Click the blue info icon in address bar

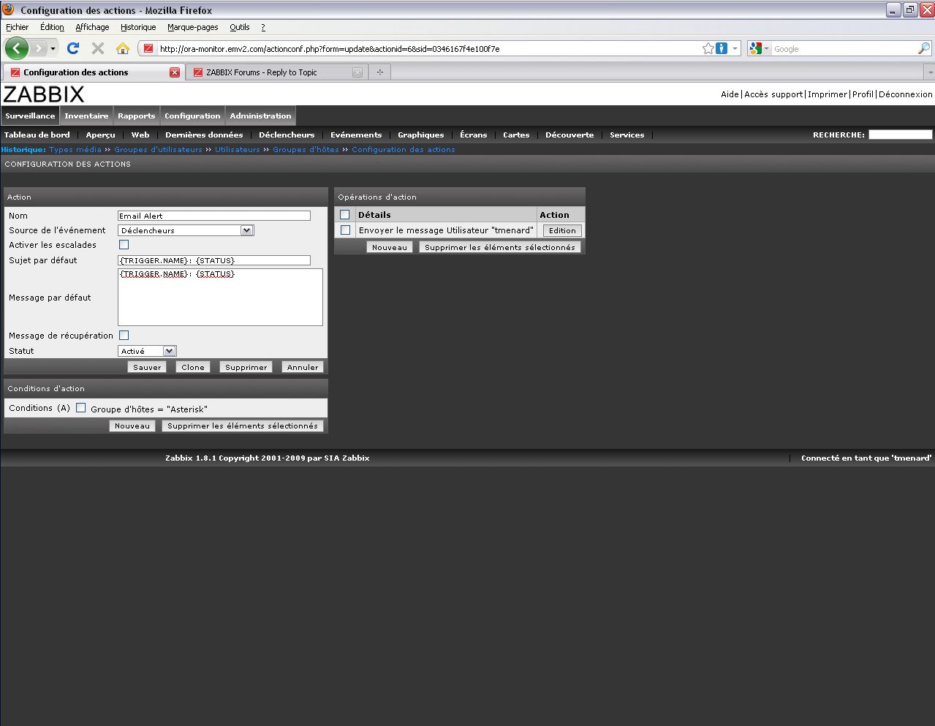[722, 48]
